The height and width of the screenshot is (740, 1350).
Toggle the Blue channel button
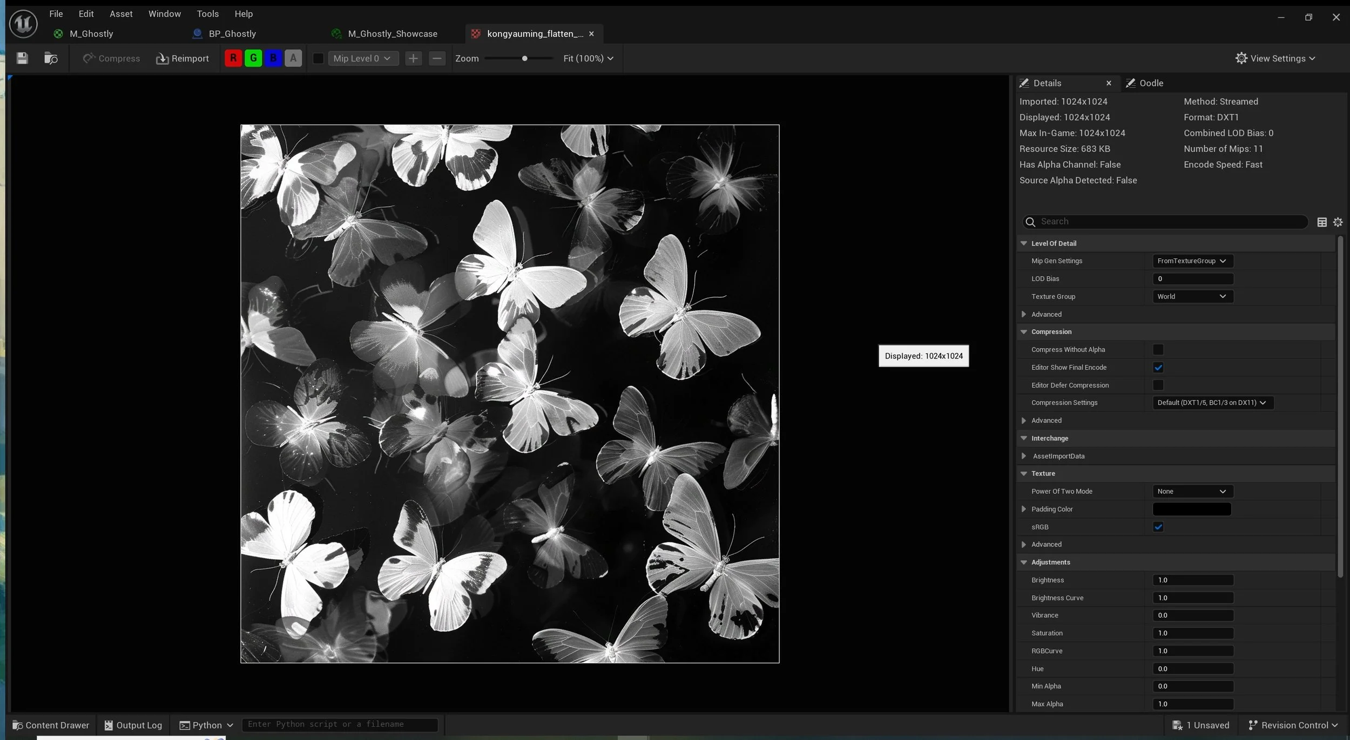coord(273,58)
